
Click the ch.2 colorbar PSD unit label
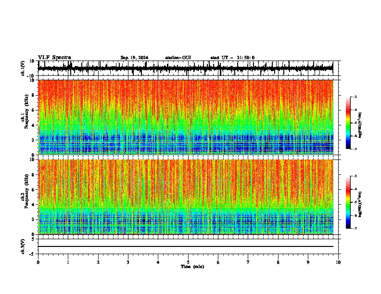click(x=360, y=205)
